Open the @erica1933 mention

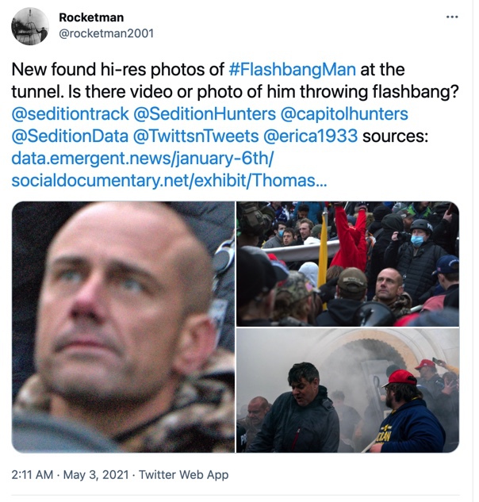[310, 136]
